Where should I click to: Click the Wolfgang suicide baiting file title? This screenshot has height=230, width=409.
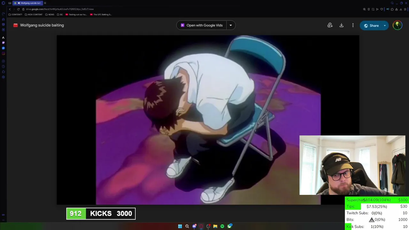tap(42, 25)
